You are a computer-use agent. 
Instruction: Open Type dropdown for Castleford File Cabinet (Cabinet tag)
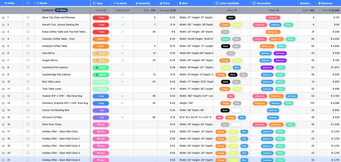pos(101,67)
